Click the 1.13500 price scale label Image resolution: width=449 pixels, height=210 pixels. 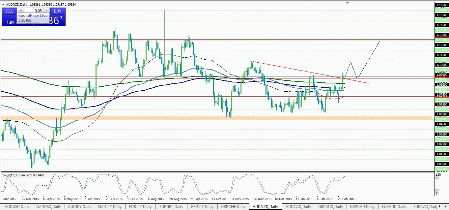tap(441, 35)
